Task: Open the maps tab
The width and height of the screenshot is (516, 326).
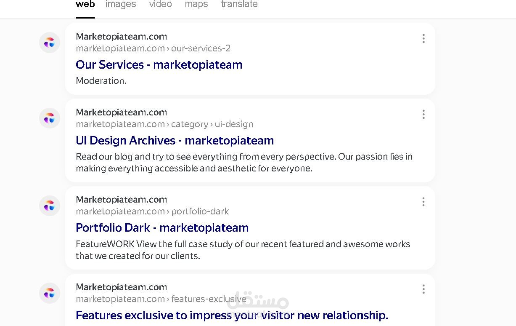Action: (x=196, y=5)
